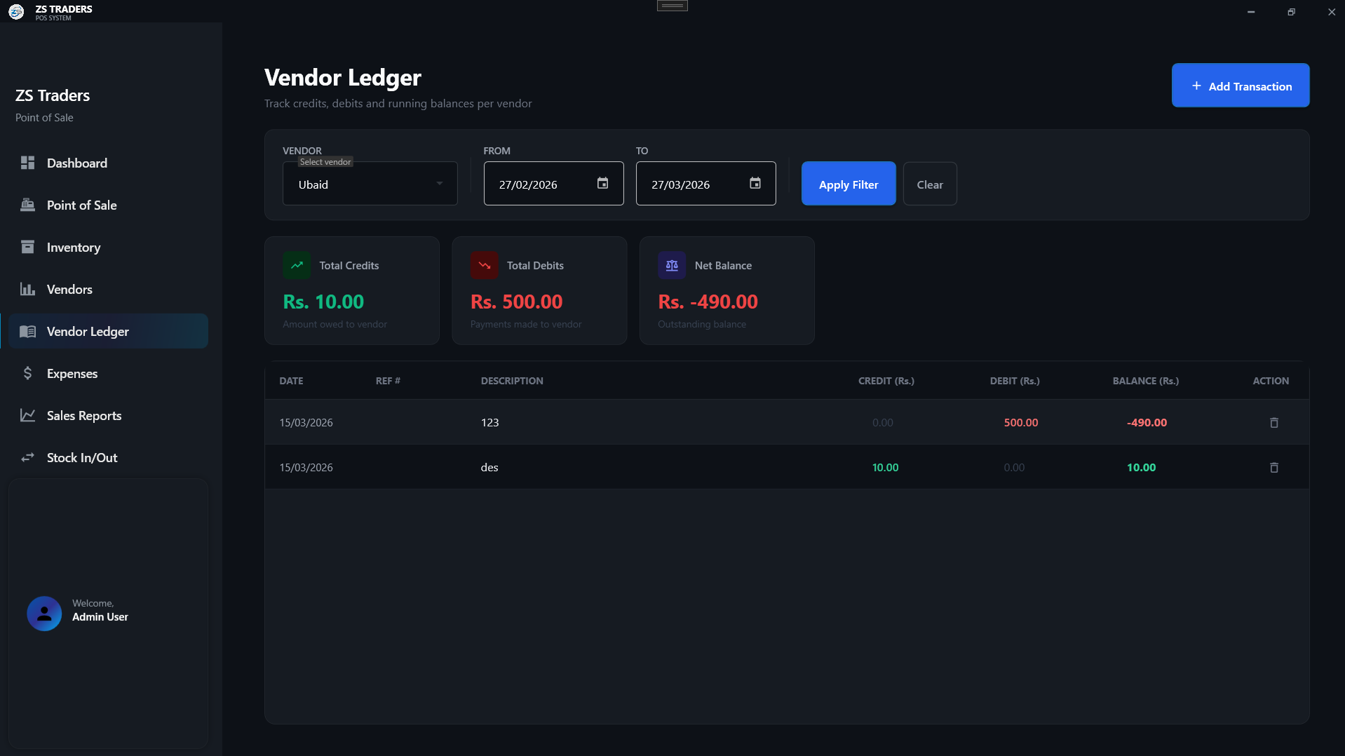Open the vendor selection dropdown
1345x756 pixels.
[370, 184]
